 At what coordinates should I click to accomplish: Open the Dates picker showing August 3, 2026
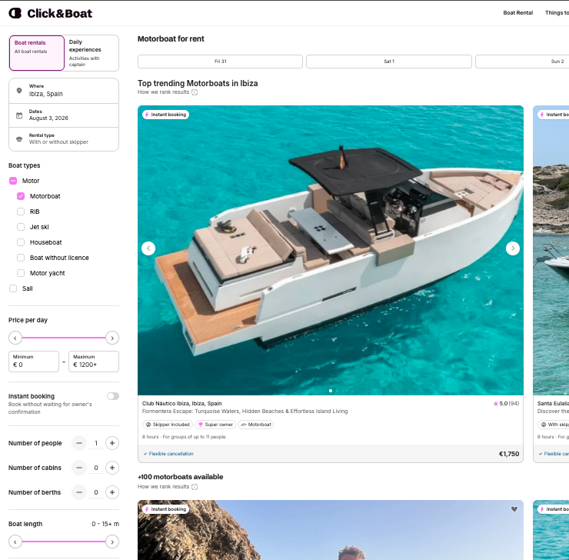(64, 115)
